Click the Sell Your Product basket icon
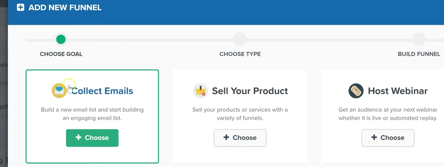 click(x=201, y=91)
